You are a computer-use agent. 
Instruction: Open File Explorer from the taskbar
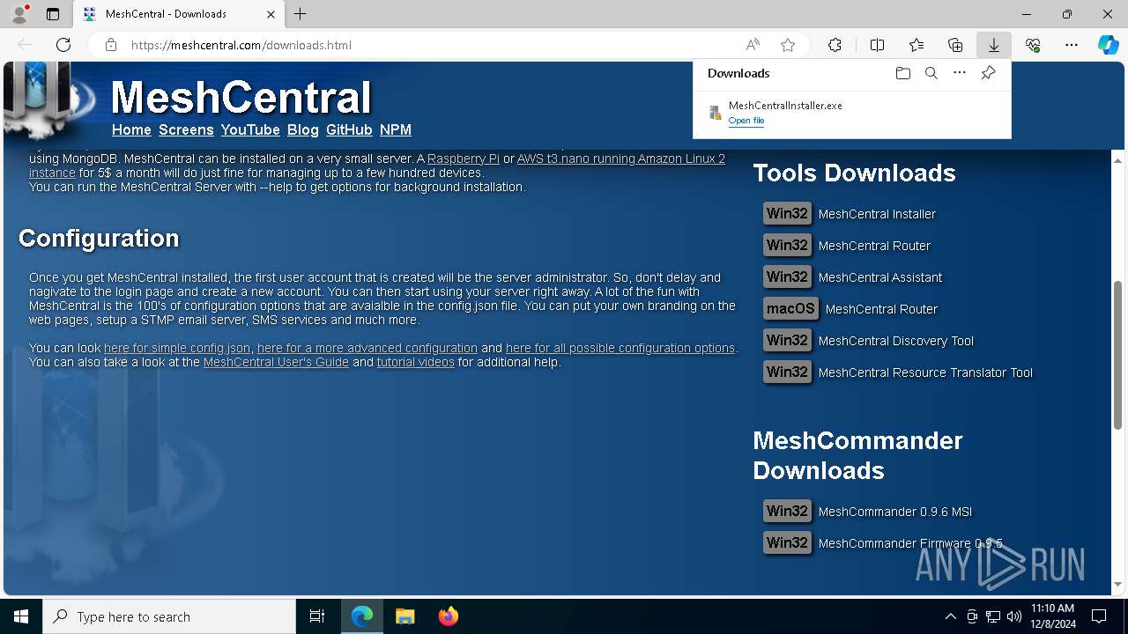point(404,616)
